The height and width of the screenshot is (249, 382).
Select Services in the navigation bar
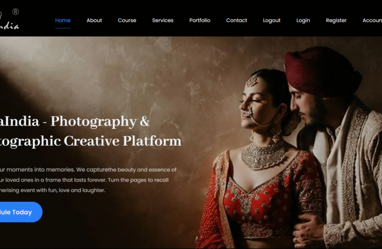[x=163, y=20]
